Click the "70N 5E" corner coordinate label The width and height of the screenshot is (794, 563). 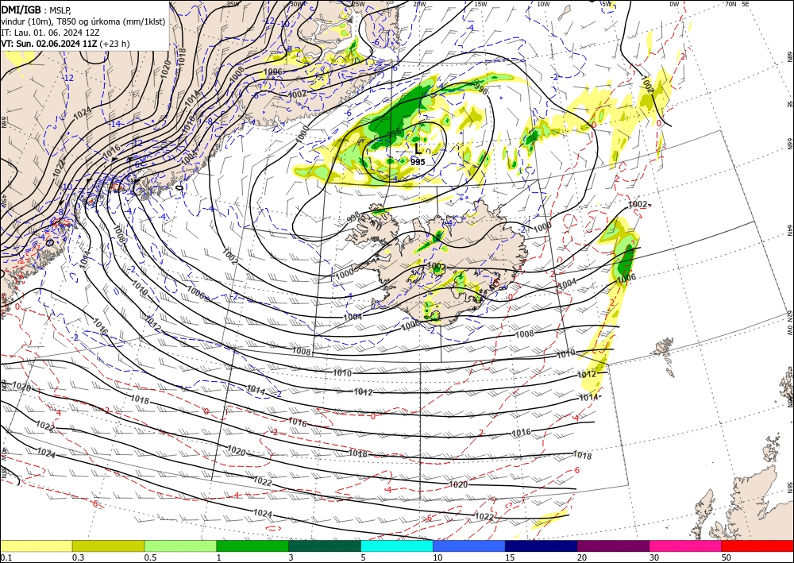point(737,4)
